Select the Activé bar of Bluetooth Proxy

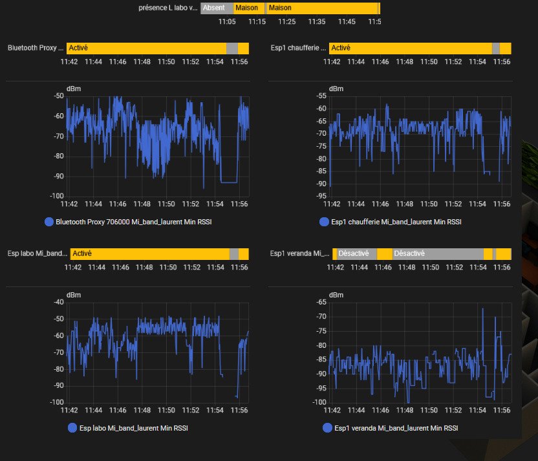[x=146, y=48]
